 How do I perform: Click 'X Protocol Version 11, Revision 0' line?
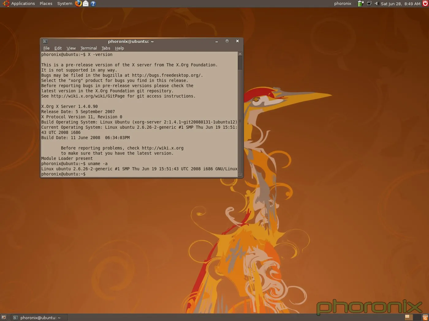[x=82, y=117]
